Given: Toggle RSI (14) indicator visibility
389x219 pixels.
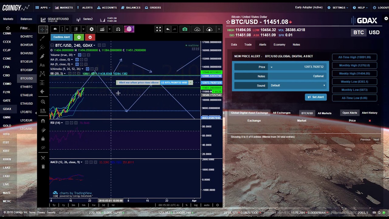Looking at the screenshot, I should click(67, 123).
